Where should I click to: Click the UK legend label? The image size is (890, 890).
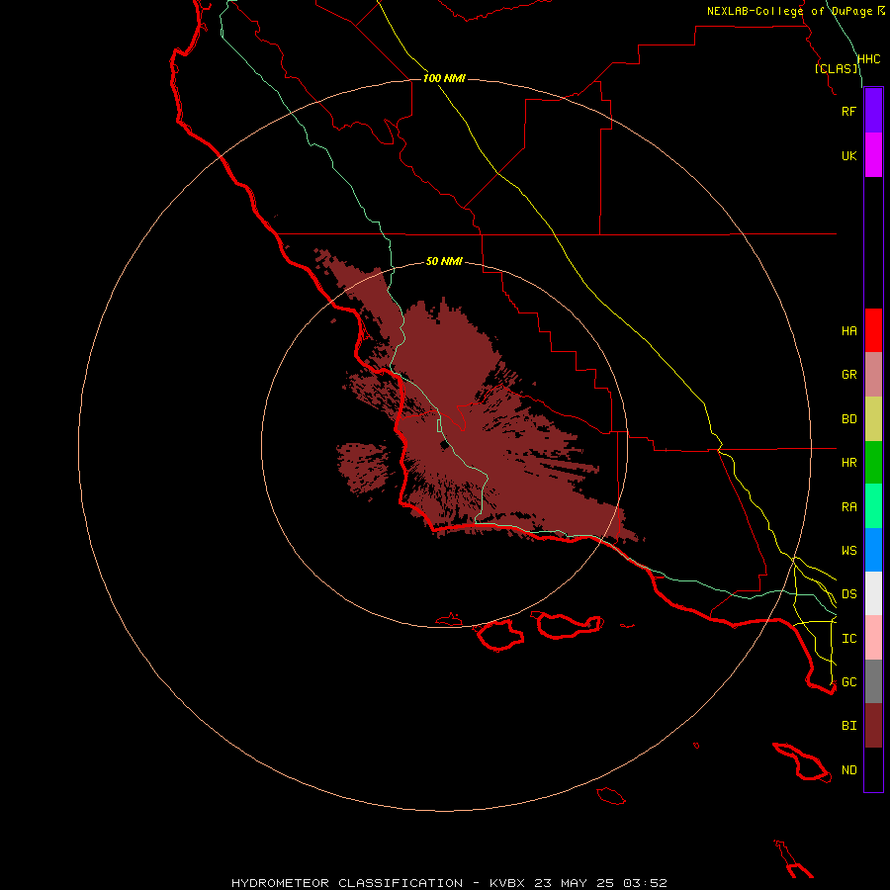tap(848, 155)
